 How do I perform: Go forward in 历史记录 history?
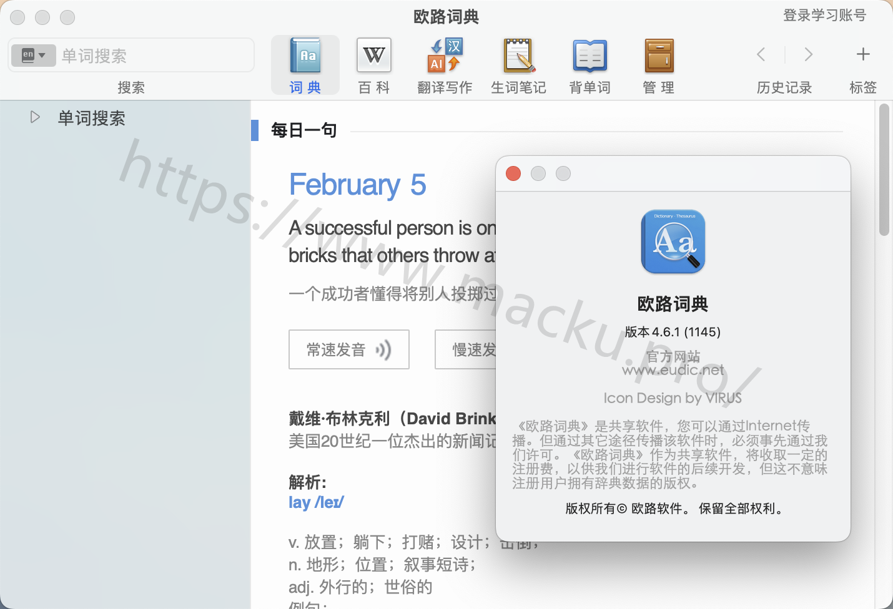[x=808, y=54]
